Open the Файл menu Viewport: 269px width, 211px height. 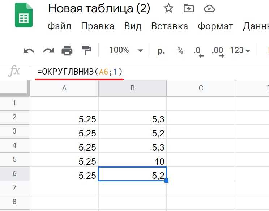click(x=59, y=26)
